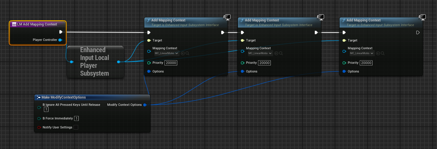Open MC_LinearMotio dropdown on last Add Mapping Context
Image resolution: width=437 pixels, height=149 pixels.
(x=362, y=53)
